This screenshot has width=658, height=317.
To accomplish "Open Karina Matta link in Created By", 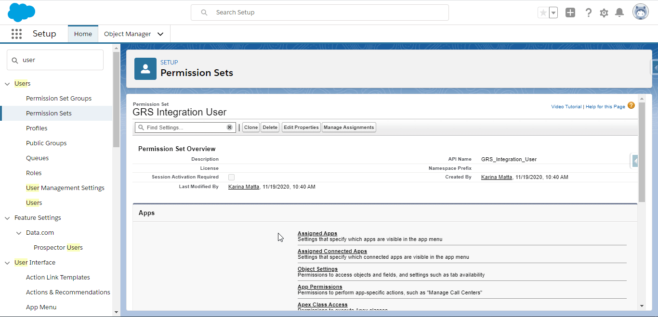I will 497,178.
